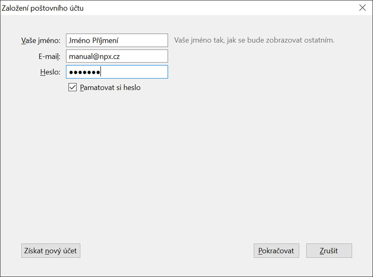Image resolution: width=373 pixels, height=277 pixels.
Task: Click the Pamatovat si heslo label text
Action: tap(110, 88)
